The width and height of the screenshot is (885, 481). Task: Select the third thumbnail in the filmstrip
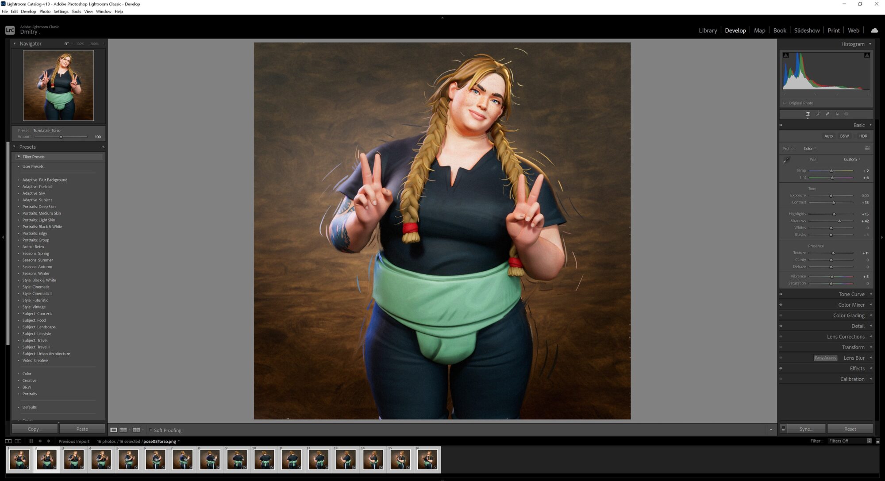coord(74,459)
